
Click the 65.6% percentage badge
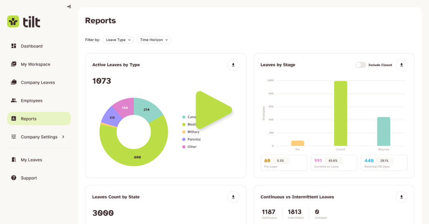pos(333,161)
